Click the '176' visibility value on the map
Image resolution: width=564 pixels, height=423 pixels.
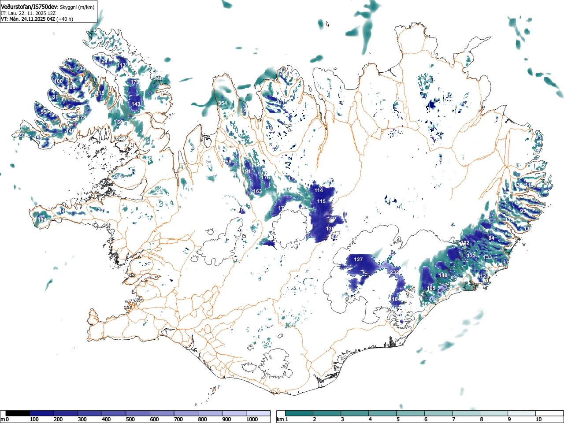pos(266,178)
